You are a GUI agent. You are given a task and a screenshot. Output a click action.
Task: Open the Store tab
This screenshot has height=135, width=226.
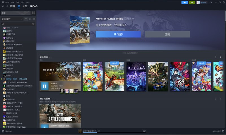click(12, 6)
